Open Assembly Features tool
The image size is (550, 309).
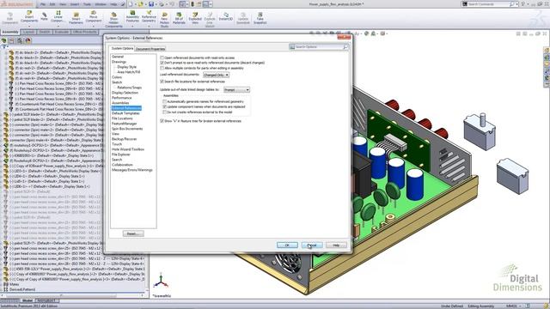(x=132, y=16)
